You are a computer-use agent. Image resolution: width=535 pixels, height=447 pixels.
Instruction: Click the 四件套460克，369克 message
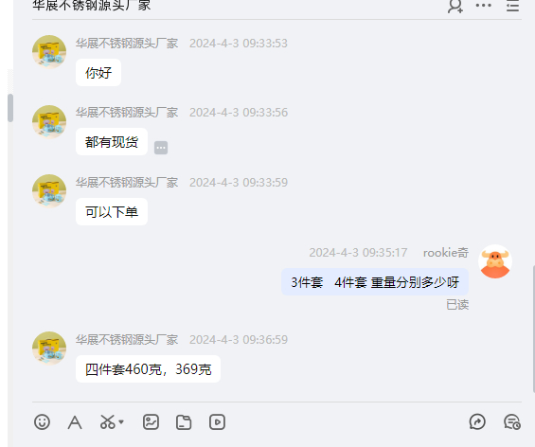[148, 369]
